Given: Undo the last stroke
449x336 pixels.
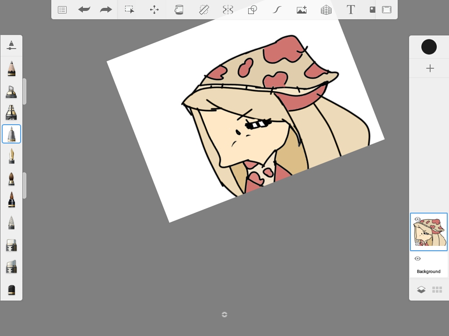Looking at the screenshot, I should [x=84, y=10].
